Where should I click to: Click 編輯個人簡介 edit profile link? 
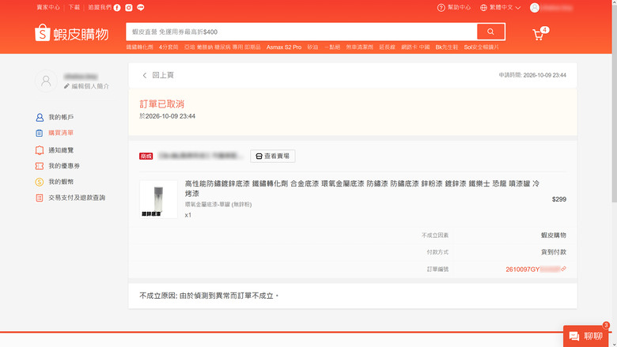[x=86, y=86]
